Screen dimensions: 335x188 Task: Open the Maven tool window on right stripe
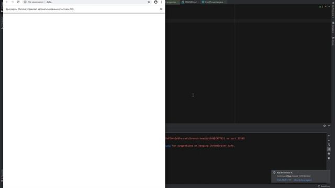click(333, 41)
